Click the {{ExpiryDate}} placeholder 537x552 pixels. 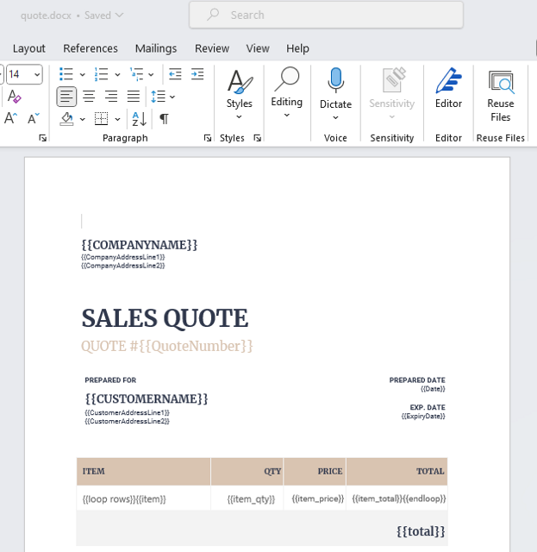[423, 416]
